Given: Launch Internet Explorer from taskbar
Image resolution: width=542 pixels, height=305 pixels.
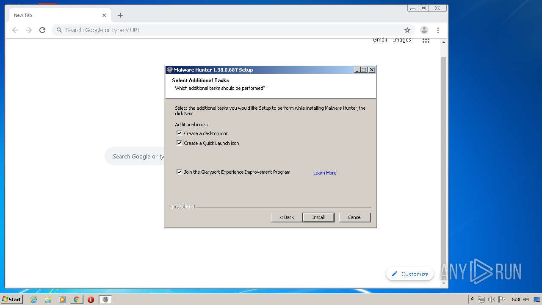Looking at the screenshot, I should point(33,299).
